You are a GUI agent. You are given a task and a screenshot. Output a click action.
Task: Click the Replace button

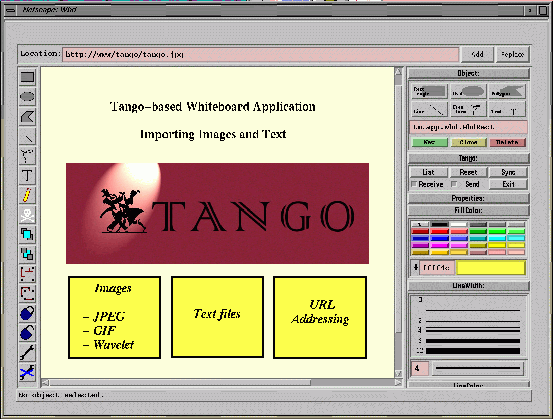[513, 55]
